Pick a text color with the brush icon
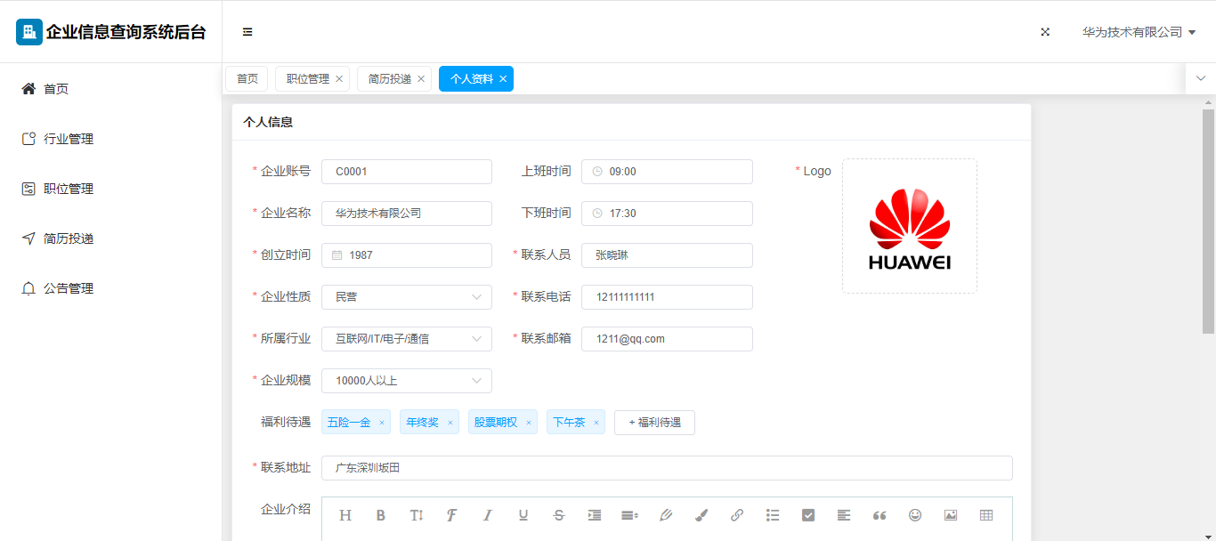1216x541 pixels. [x=701, y=515]
